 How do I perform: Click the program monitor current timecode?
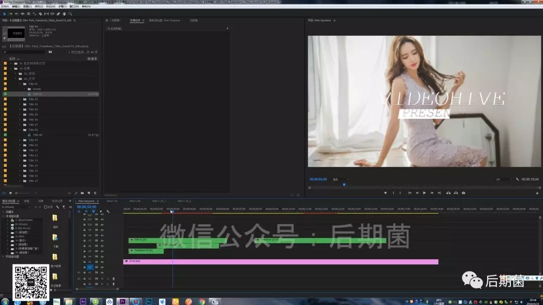(318, 179)
